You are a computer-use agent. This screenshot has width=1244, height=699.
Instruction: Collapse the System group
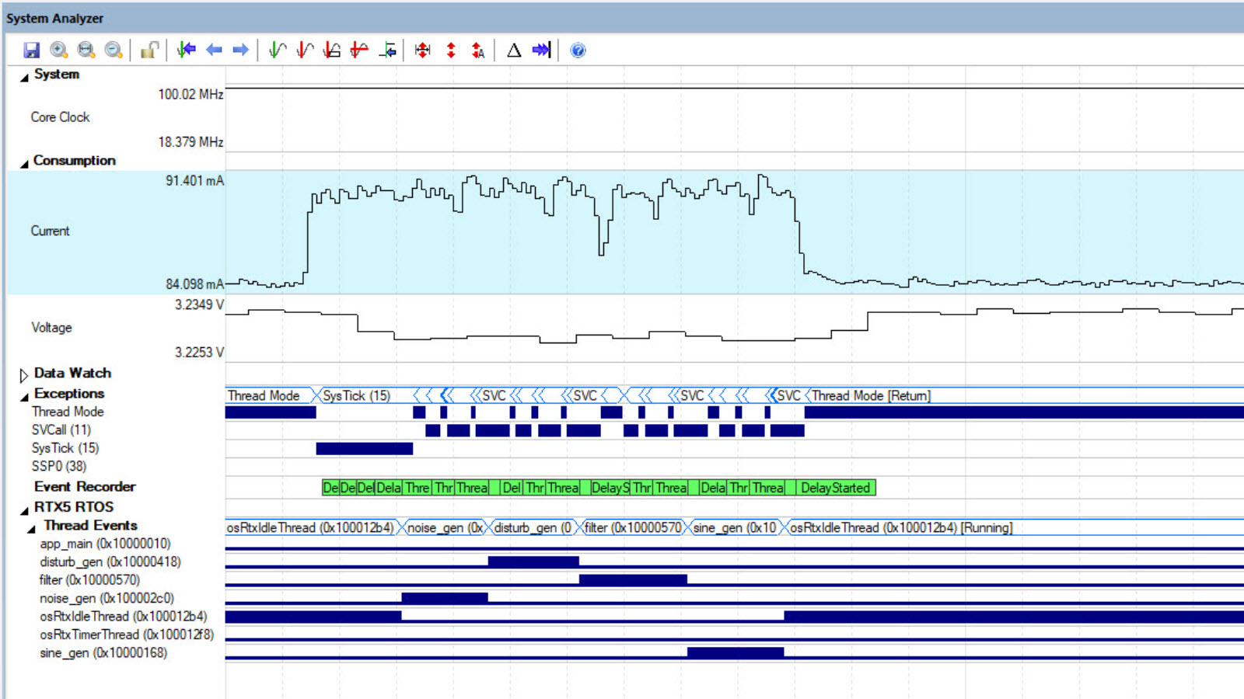pos(24,76)
